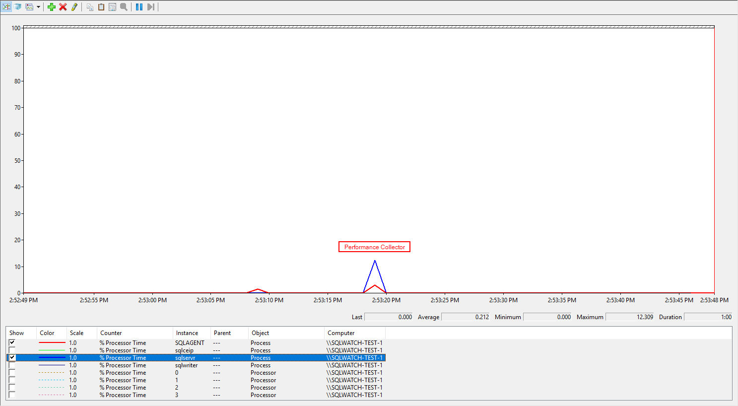Viewport: 738px width, 406px height.
Task: Open Performance Monitor properties dialog icon
Action: [x=112, y=6]
